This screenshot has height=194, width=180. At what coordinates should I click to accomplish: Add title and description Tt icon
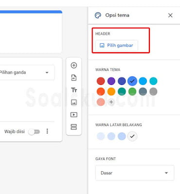[74, 90]
